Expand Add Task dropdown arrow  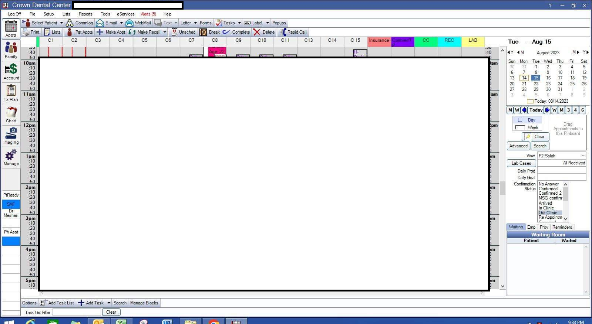click(109, 303)
